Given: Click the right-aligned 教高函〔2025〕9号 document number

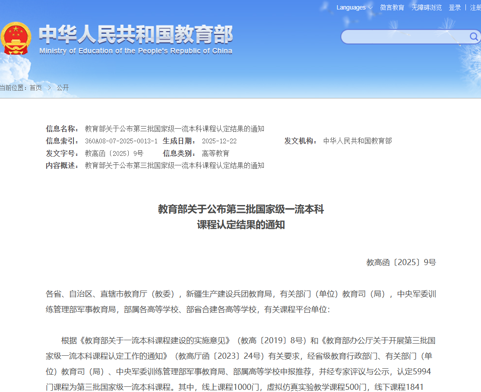Looking at the screenshot, I should pos(401,262).
